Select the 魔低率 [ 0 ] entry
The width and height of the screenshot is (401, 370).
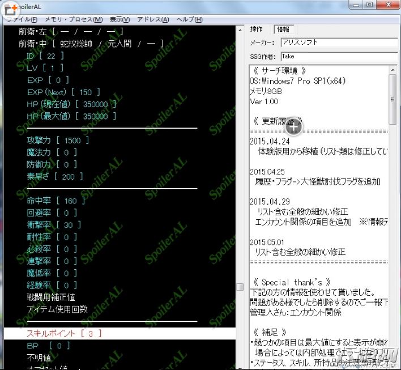pos(52,273)
